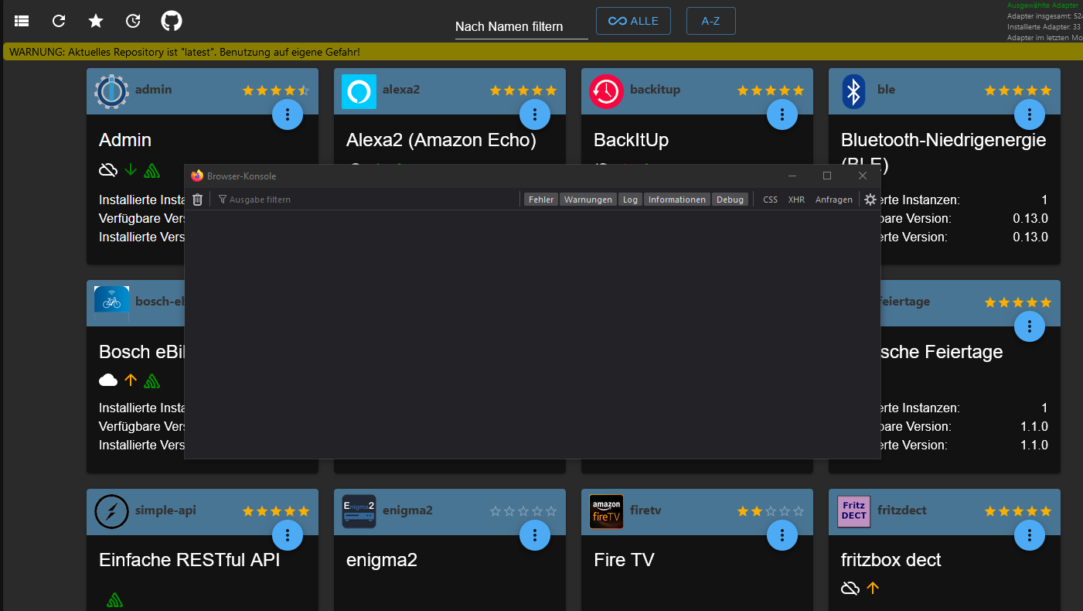Click the simple-api lightning logo
Viewport: 1083px width, 611px height.
coord(111,511)
